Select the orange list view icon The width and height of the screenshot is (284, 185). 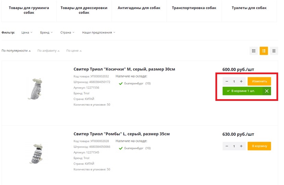click(x=264, y=51)
